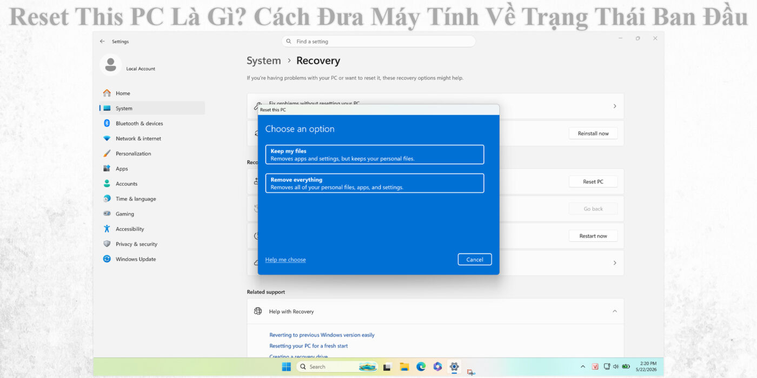Choose the Keep my files option

pos(374,154)
